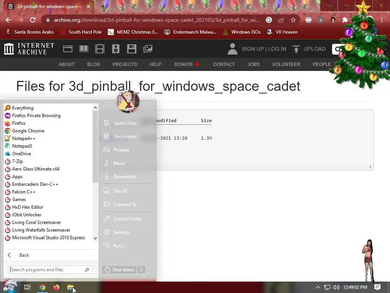Open Settings from the start menu
390x293 pixels.
pyautogui.click(x=121, y=232)
